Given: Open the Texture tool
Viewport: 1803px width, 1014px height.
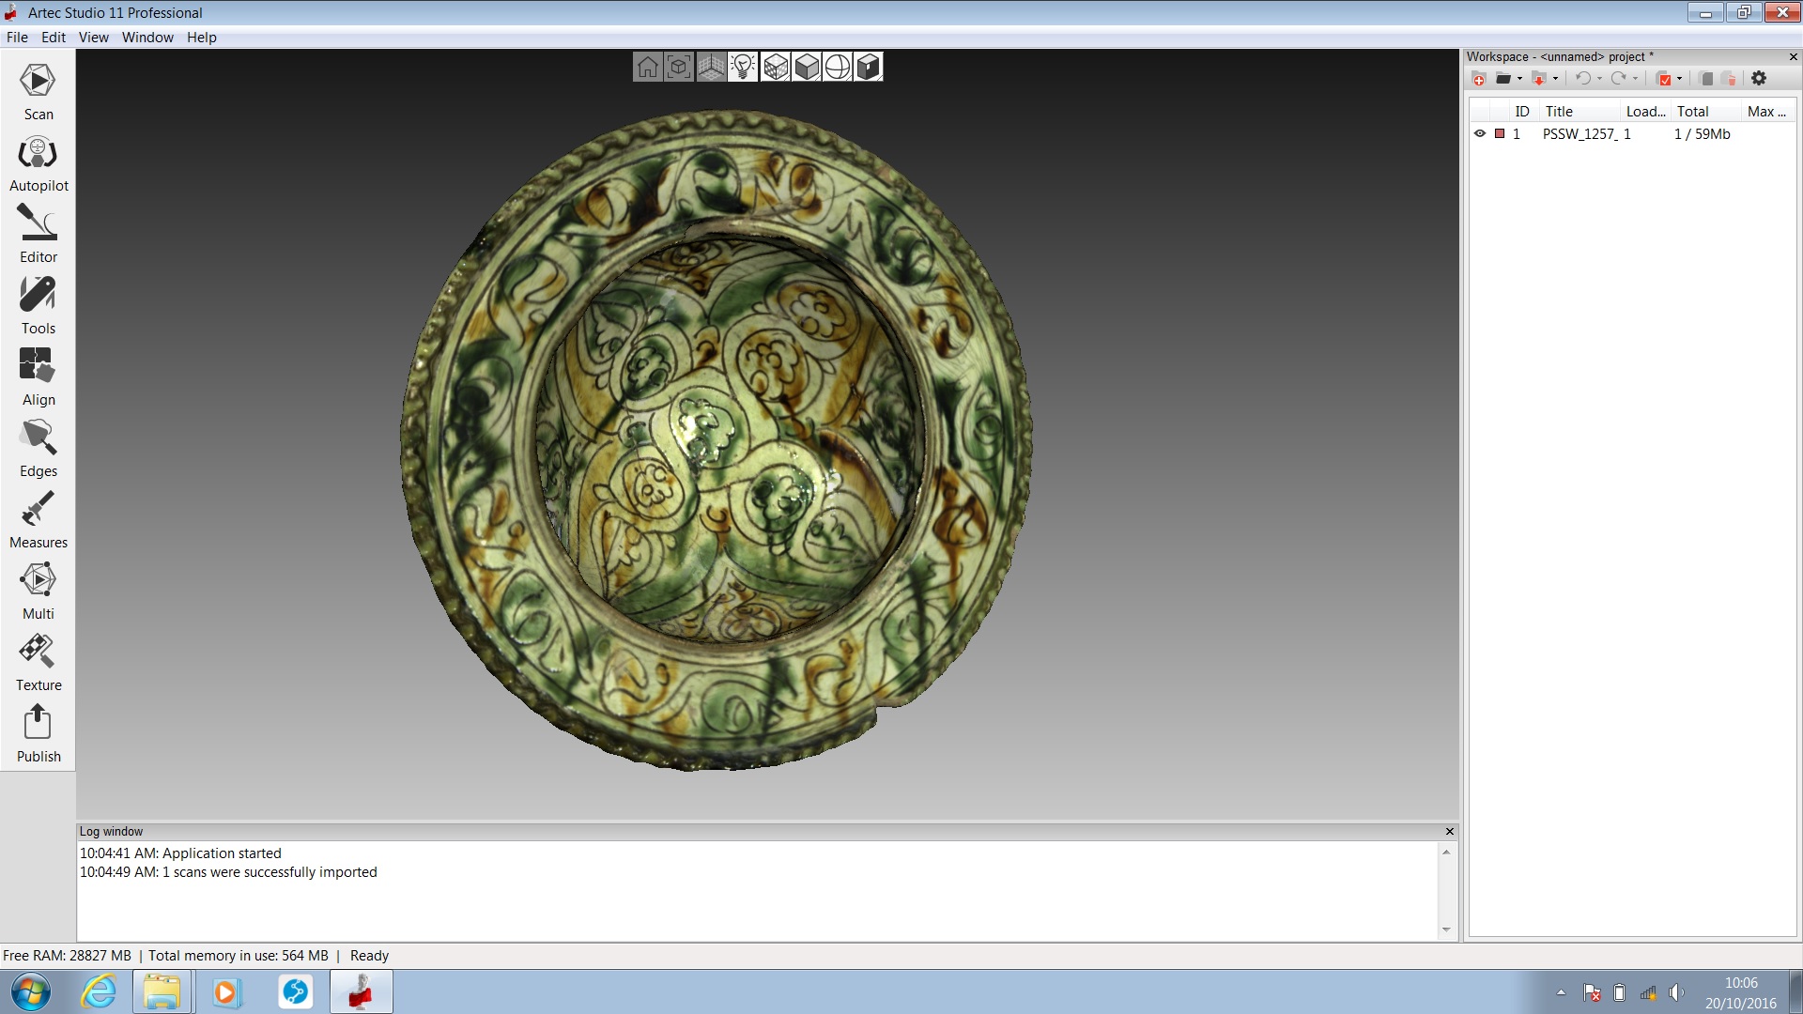Looking at the screenshot, I should point(38,663).
